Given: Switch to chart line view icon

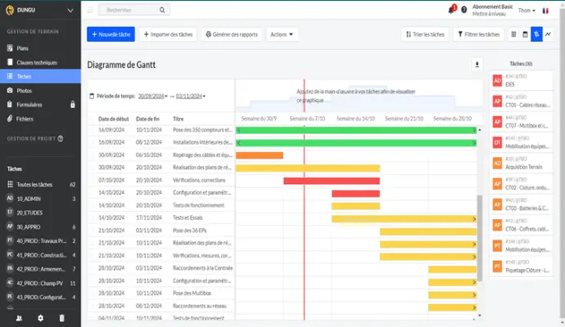Looking at the screenshot, I should 548,34.
